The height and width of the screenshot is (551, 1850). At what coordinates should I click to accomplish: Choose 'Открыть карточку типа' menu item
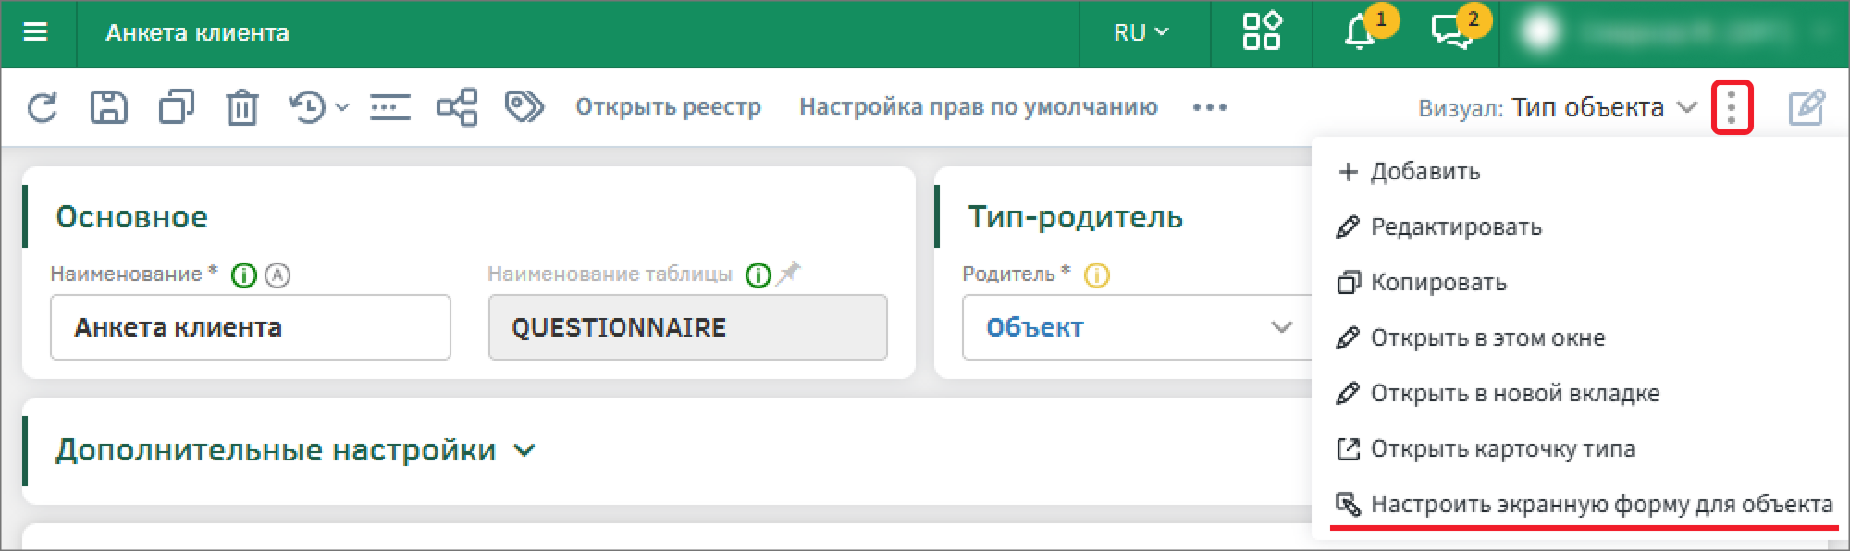(x=1502, y=448)
